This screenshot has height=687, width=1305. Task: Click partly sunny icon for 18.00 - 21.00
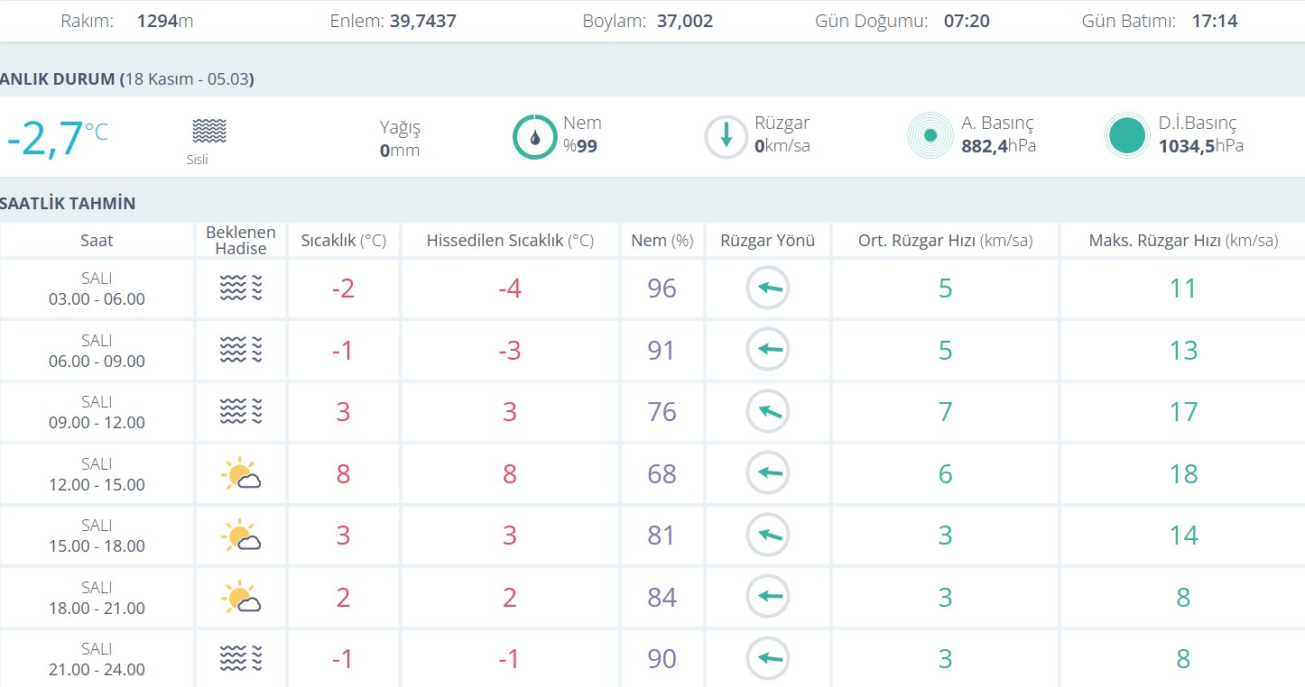click(x=240, y=598)
